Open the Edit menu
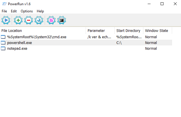Screen dimensions: 181x117 (x=14, y=11)
